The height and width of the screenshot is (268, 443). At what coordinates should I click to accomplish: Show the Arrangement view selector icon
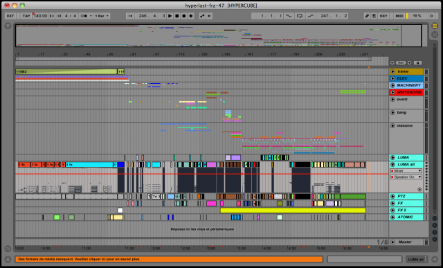(x=435, y=26)
